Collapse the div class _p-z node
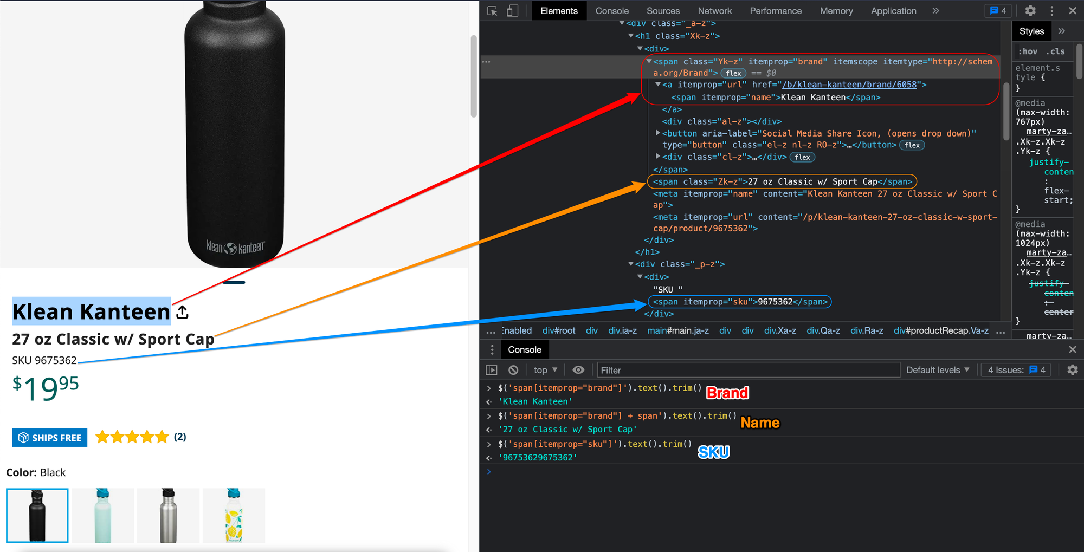Viewport: 1084px width, 552px height. click(631, 264)
